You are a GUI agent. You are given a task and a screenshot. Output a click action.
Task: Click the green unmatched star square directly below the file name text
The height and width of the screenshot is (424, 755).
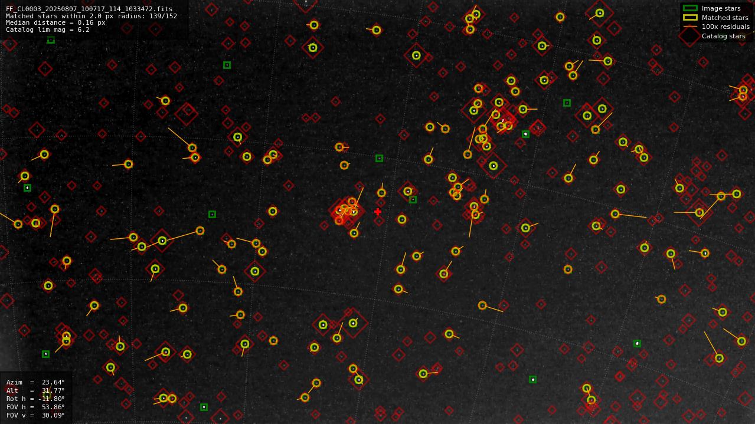tap(51, 40)
